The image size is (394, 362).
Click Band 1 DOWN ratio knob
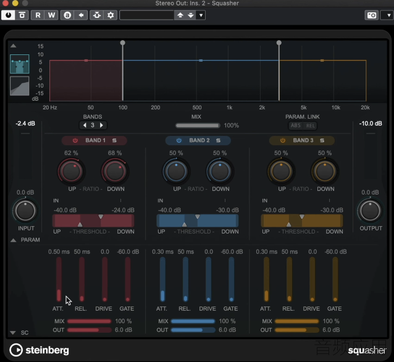(x=115, y=172)
